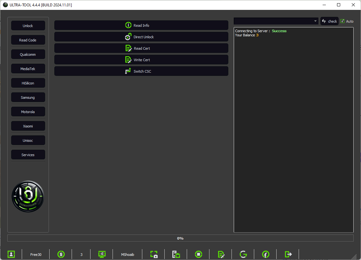361x260 pixels.
Task: Click the Direct Unlock button label
Action: point(144,37)
